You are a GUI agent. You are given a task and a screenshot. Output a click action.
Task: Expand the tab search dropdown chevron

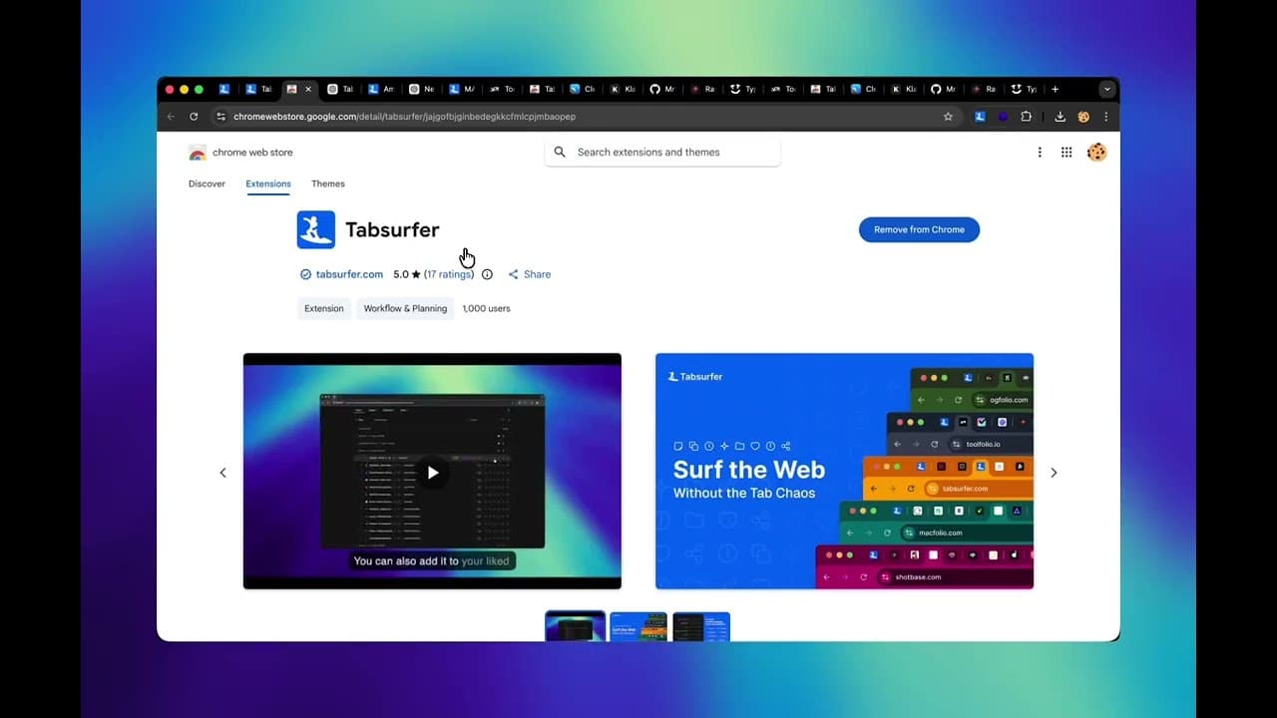click(1106, 89)
